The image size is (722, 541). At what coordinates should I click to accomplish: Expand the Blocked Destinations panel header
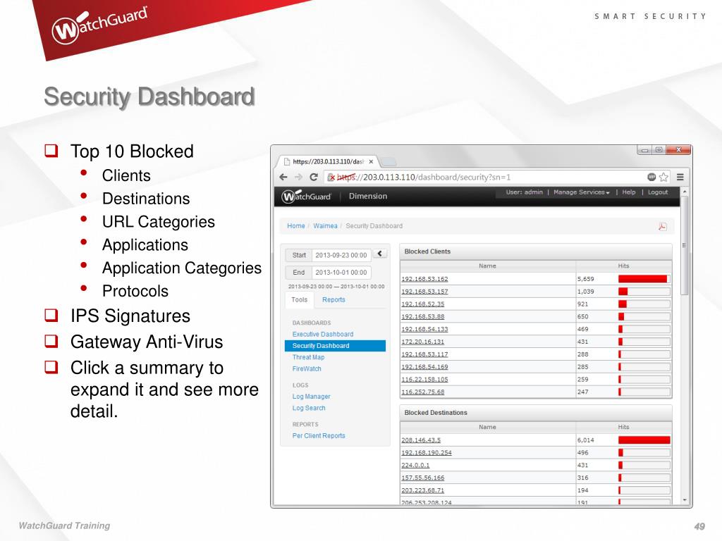click(536, 413)
